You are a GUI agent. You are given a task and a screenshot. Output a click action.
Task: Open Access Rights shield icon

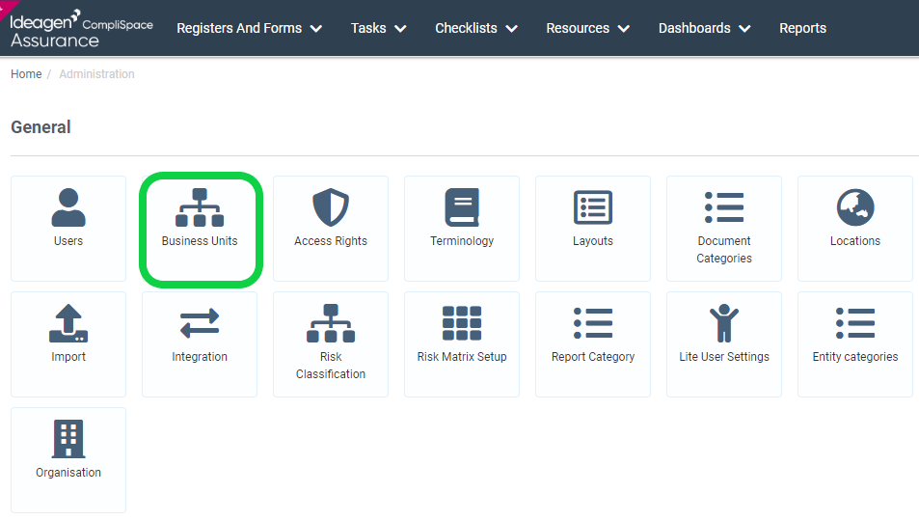tap(331, 207)
